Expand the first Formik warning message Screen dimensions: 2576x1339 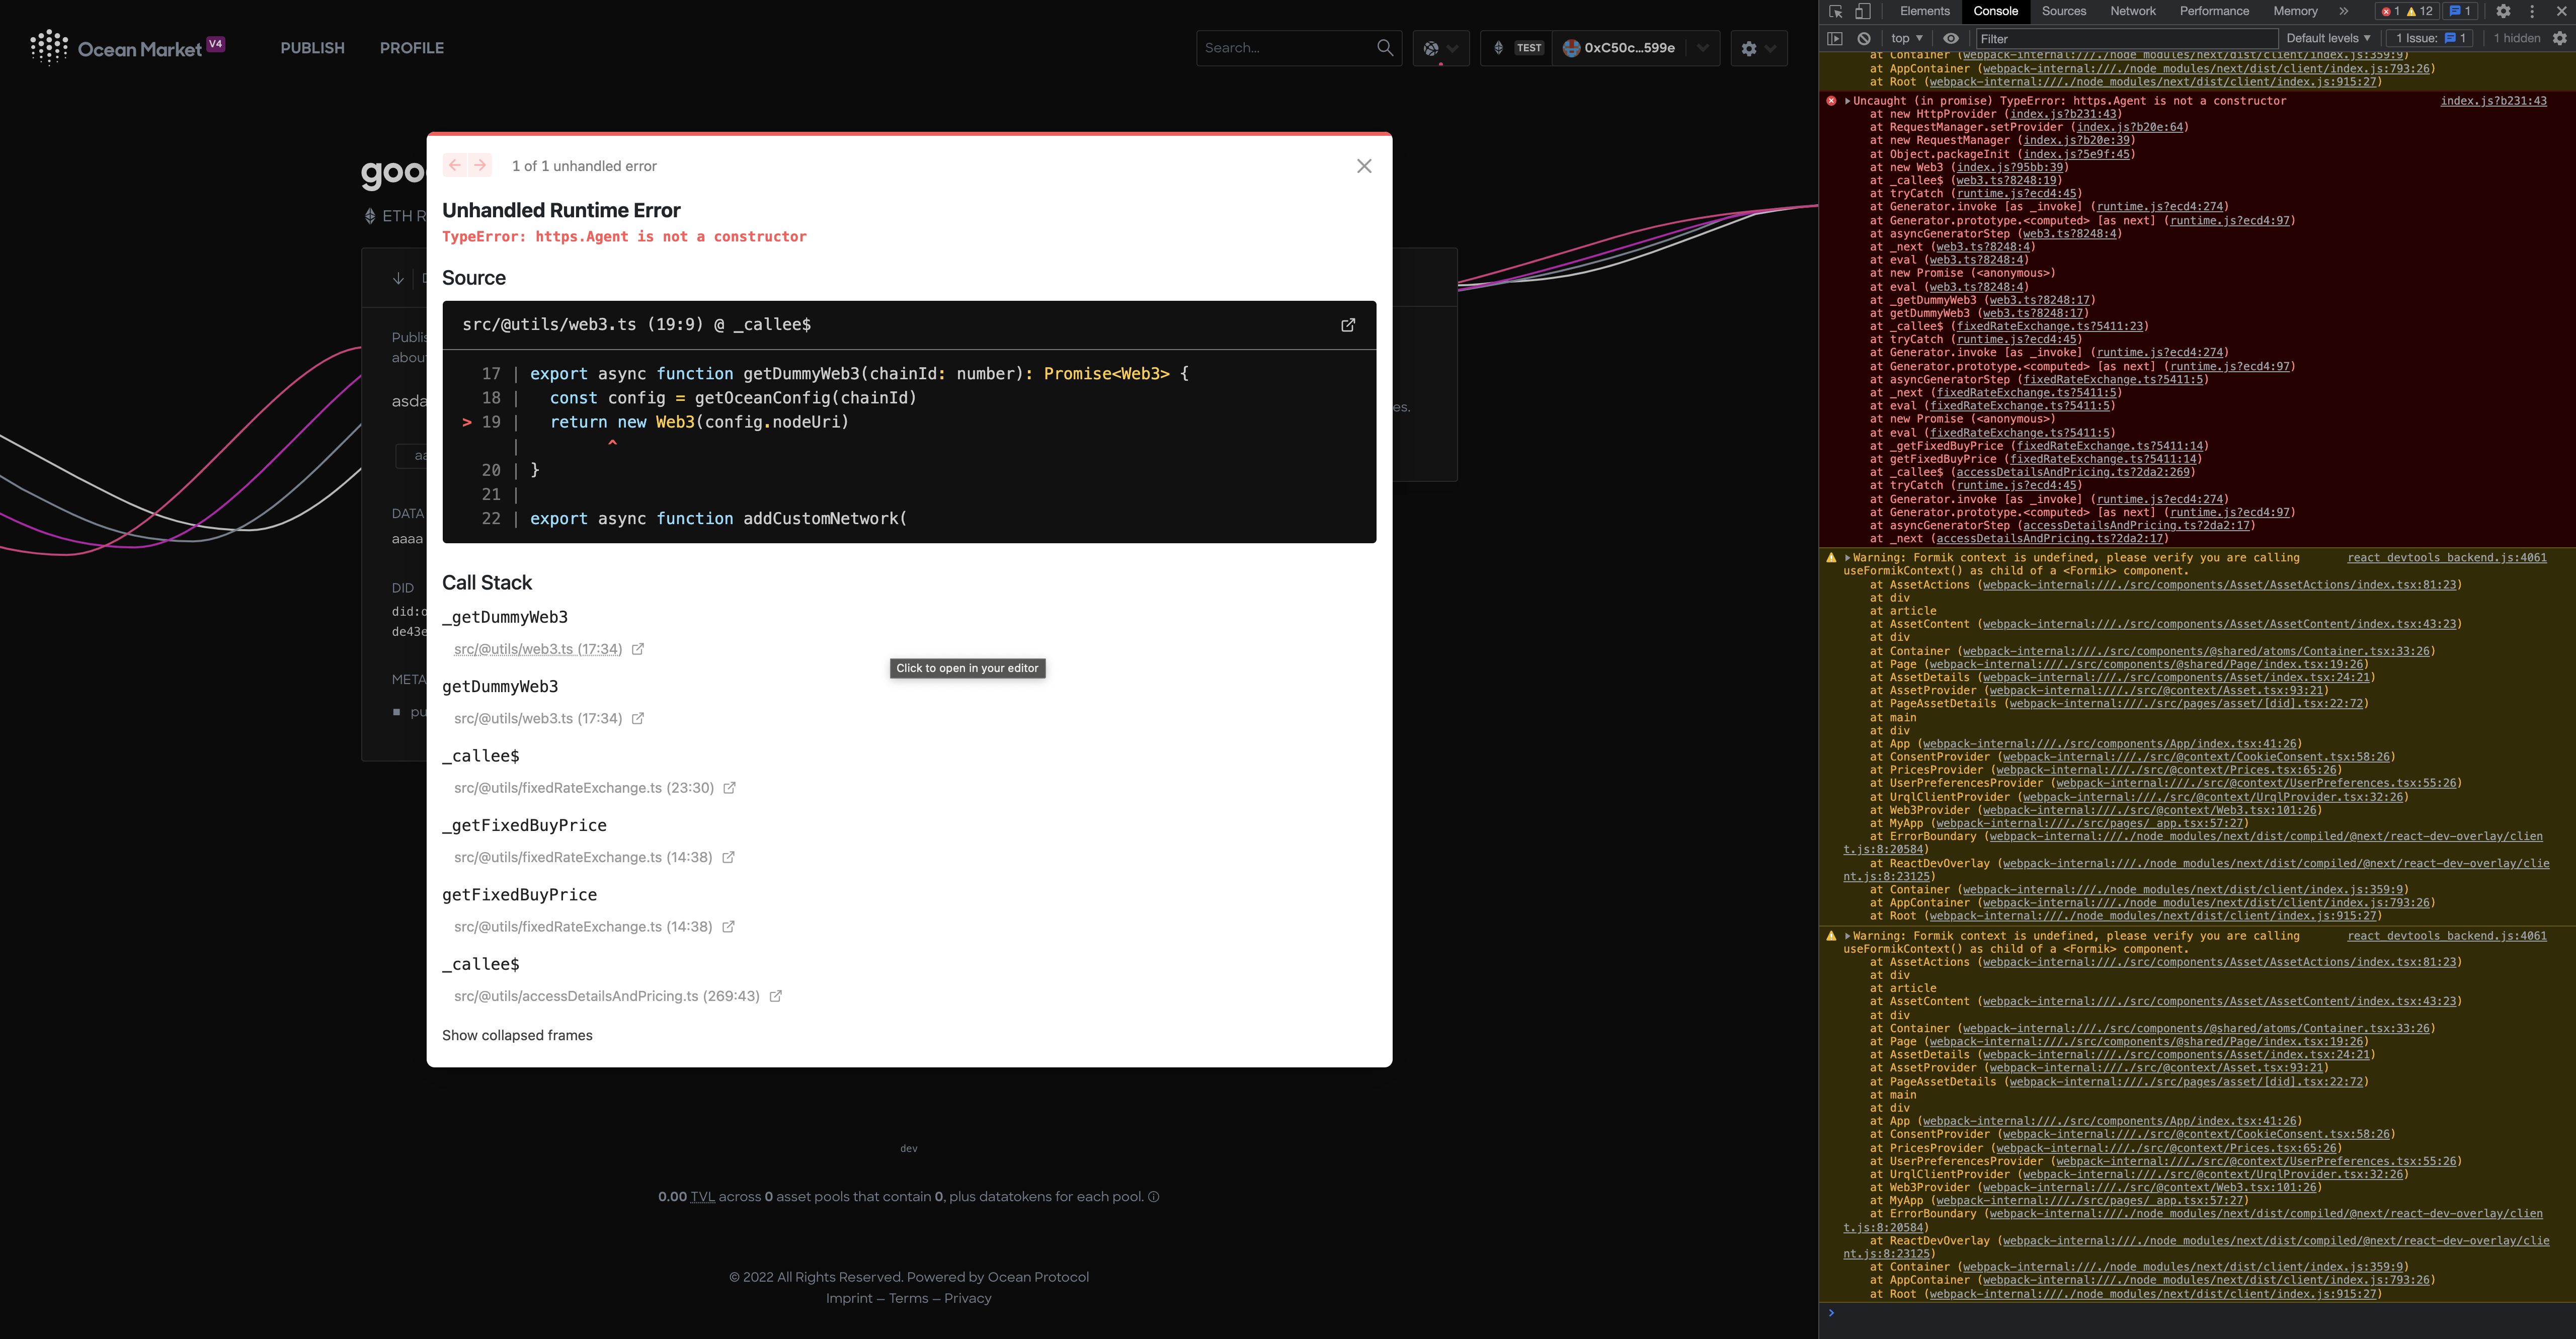[x=1848, y=558]
